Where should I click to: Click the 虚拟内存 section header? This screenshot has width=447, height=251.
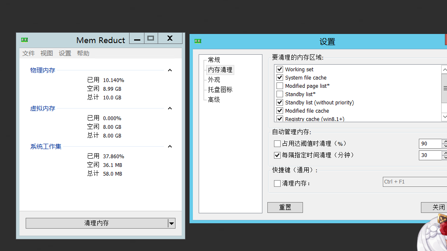pos(43,109)
